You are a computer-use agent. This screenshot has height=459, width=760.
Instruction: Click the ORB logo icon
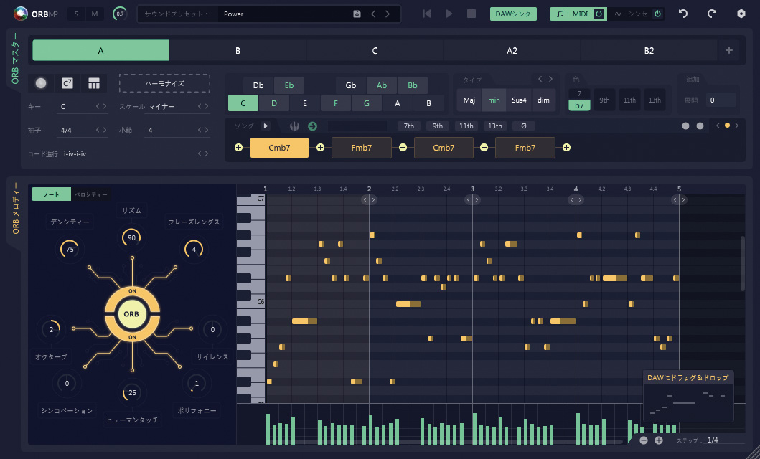point(21,14)
